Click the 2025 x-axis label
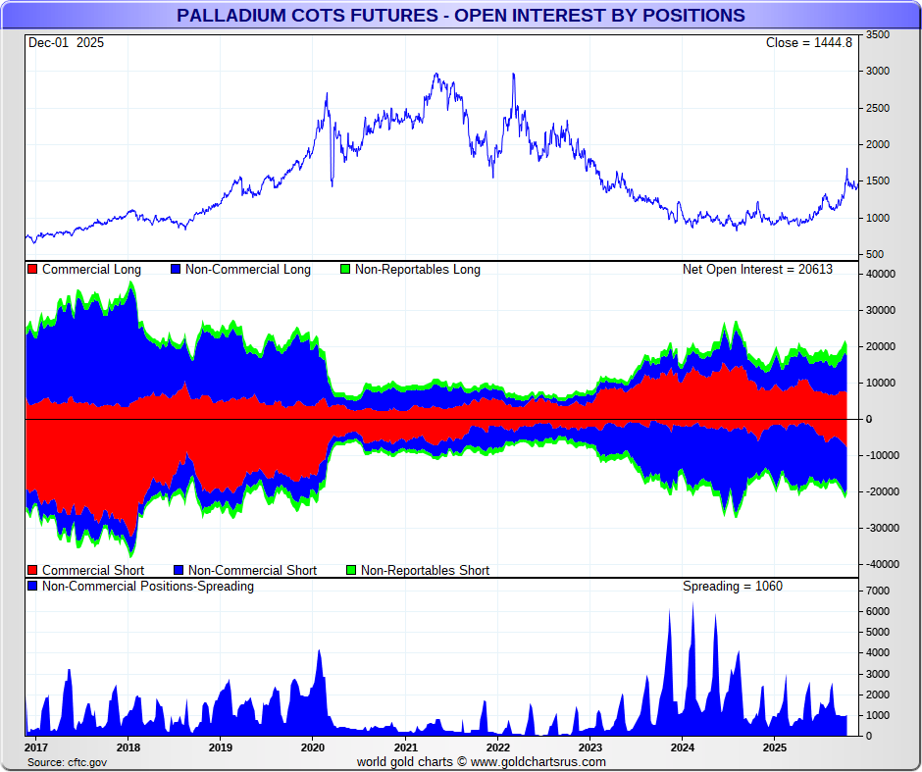This screenshot has height=772, width=922. [x=775, y=747]
